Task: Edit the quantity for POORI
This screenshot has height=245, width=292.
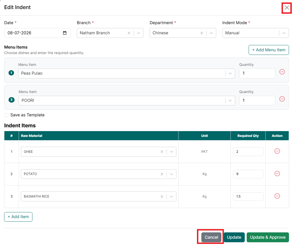Action: tap(257, 100)
